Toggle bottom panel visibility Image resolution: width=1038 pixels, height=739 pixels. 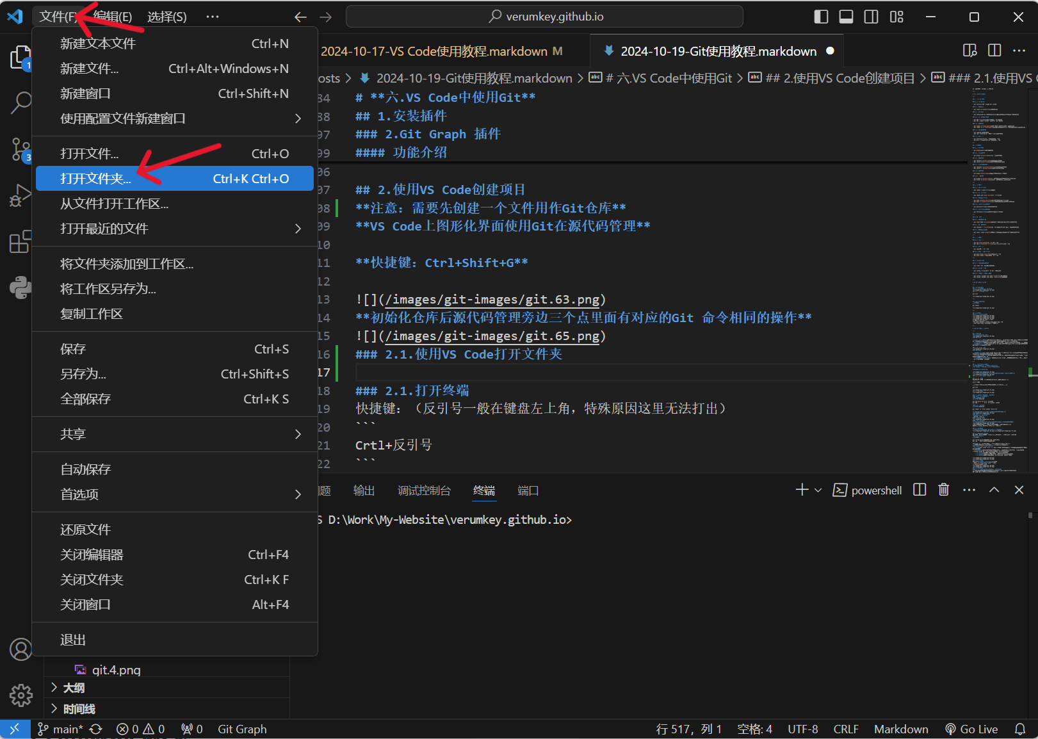click(846, 17)
